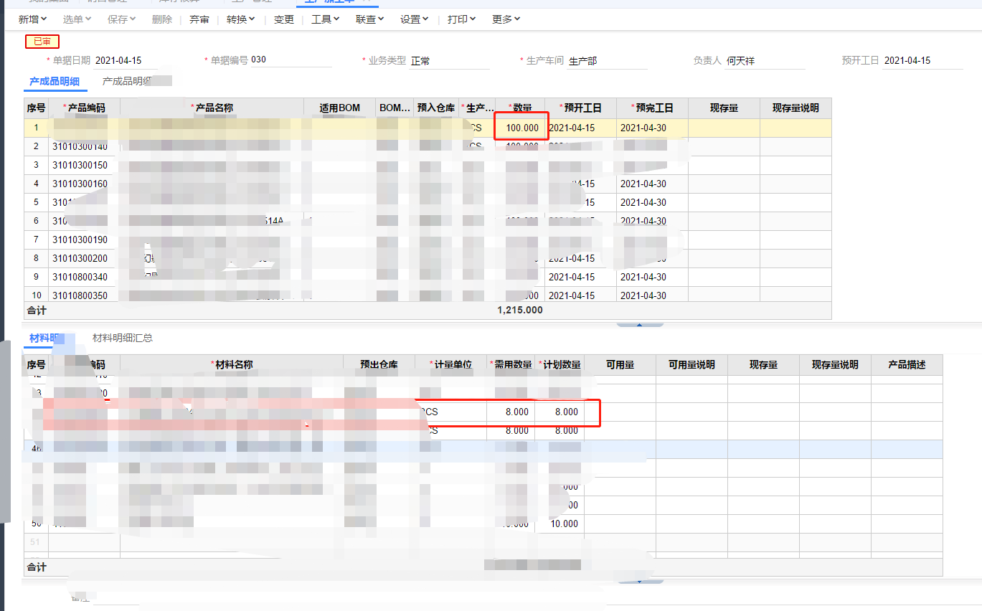The height and width of the screenshot is (611, 982).
Task: Open the 联查 menu
Action: click(369, 19)
